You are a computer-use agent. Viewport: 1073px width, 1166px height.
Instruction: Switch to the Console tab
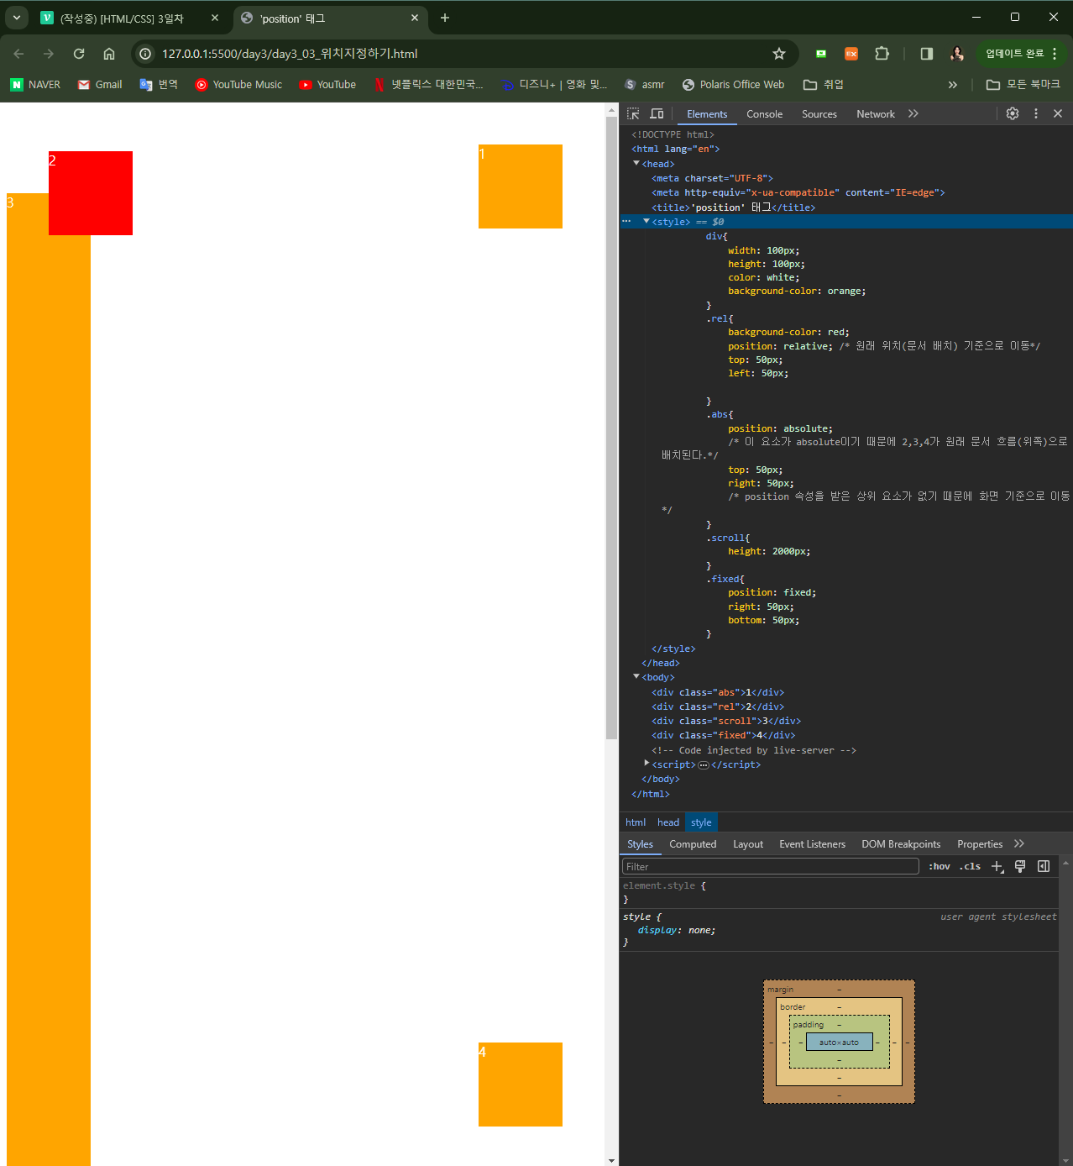(764, 114)
